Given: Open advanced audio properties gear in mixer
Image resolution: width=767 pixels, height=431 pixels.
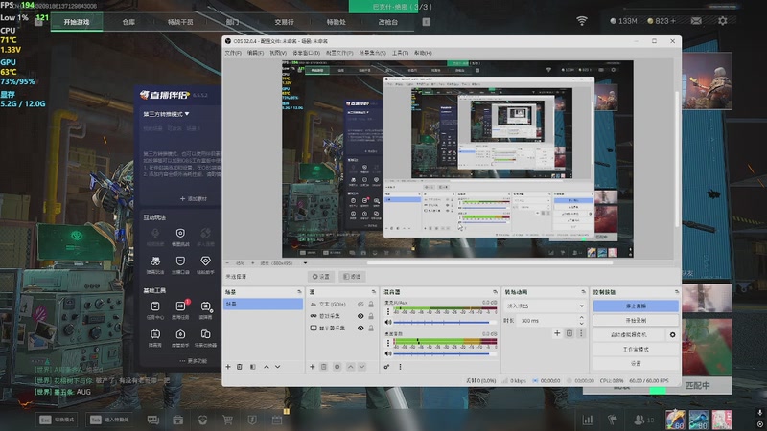Looking at the screenshot, I should (387, 367).
